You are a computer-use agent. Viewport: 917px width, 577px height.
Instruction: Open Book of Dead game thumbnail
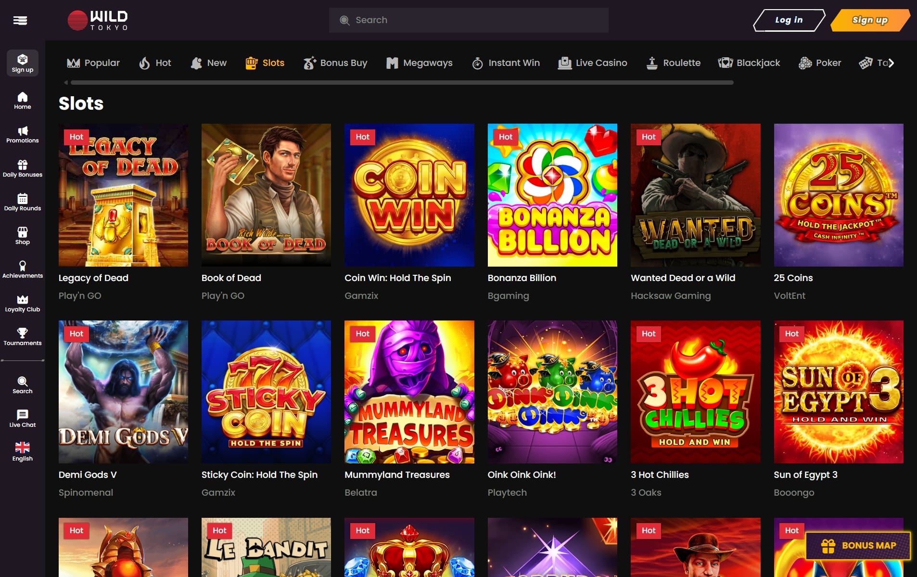point(266,195)
